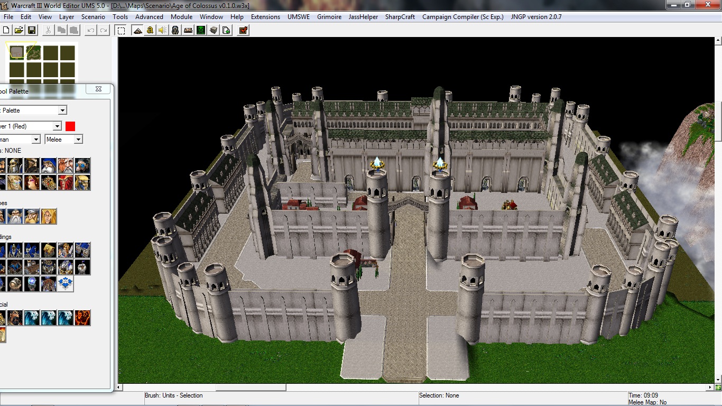The image size is (722, 406).
Task: Open the Import Manager icon
Action: coord(226,30)
